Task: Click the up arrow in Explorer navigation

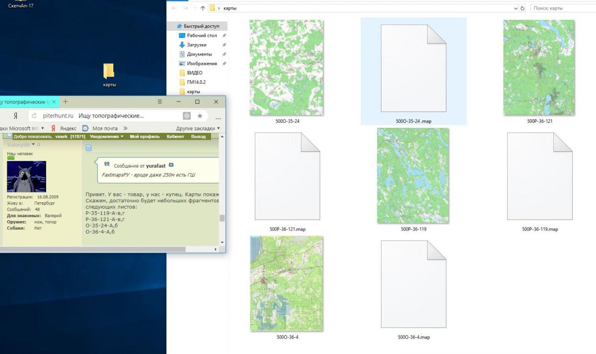Action: click(x=203, y=8)
